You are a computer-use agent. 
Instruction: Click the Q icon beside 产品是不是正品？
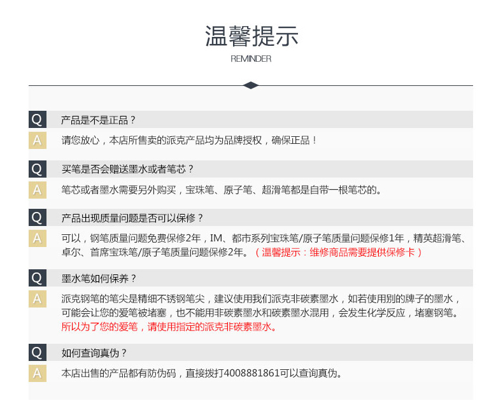(38, 119)
